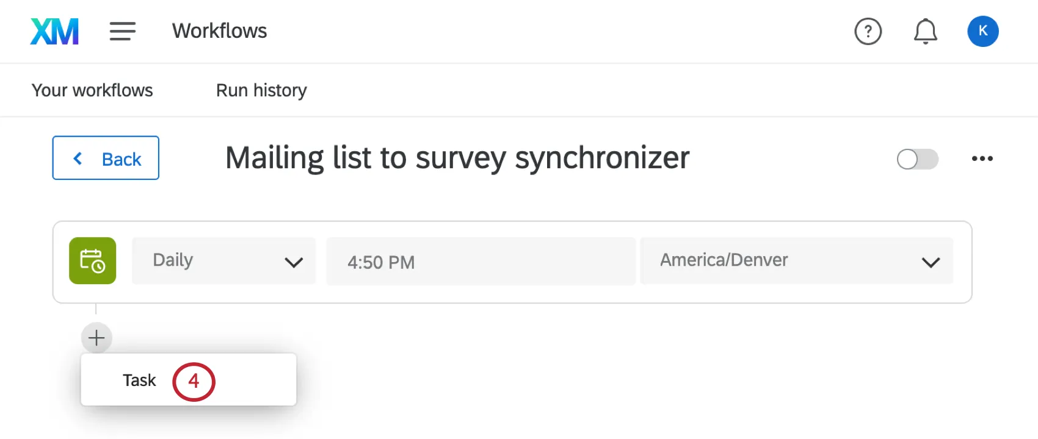Open the hamburger navigation menu
The width and height of the screenshot is (1038, 439).
point(122,31)
